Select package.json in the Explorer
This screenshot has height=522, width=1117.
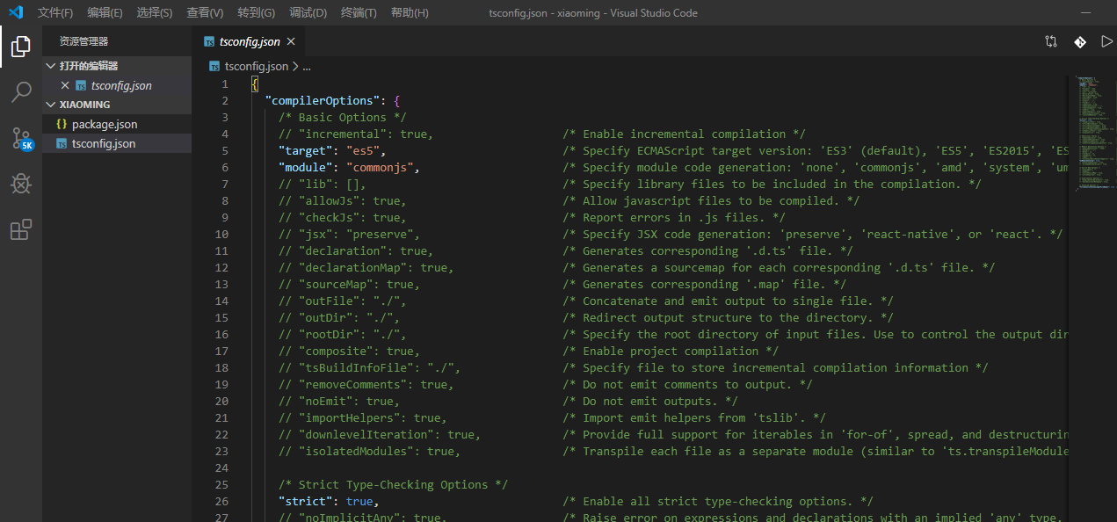pyautogui.click(x=107, y=124)
